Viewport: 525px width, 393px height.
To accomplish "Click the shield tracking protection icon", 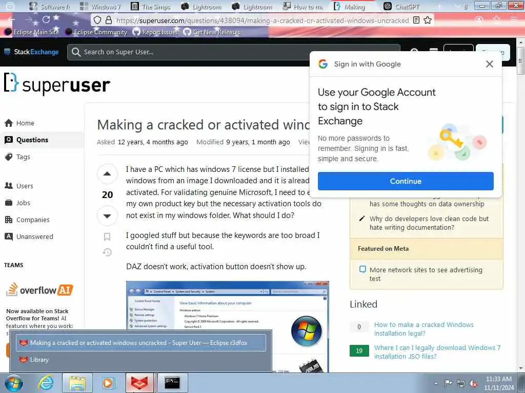I will tap(97, 20).
